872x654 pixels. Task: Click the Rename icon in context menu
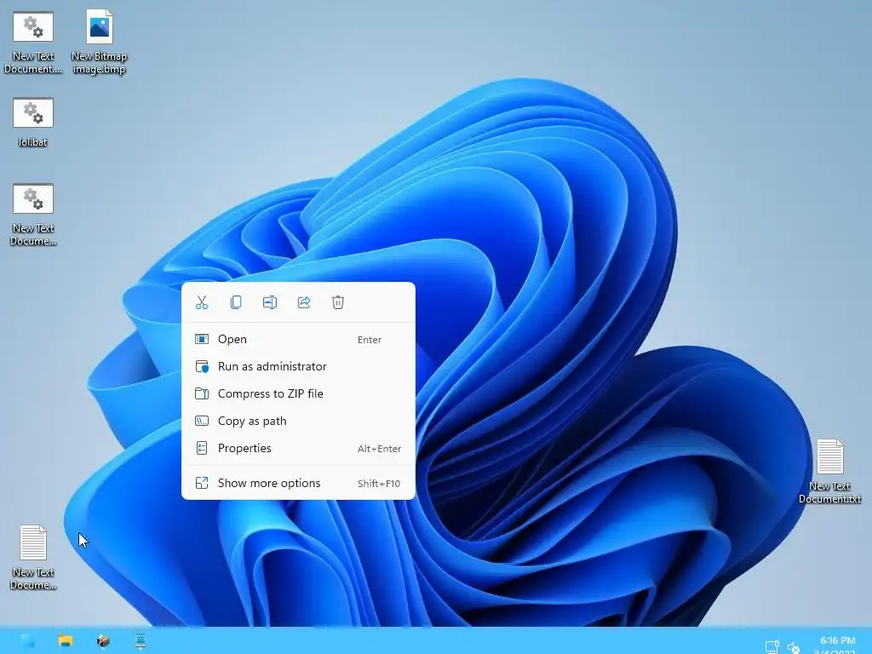pyautogui.click(x=270, y=302)
